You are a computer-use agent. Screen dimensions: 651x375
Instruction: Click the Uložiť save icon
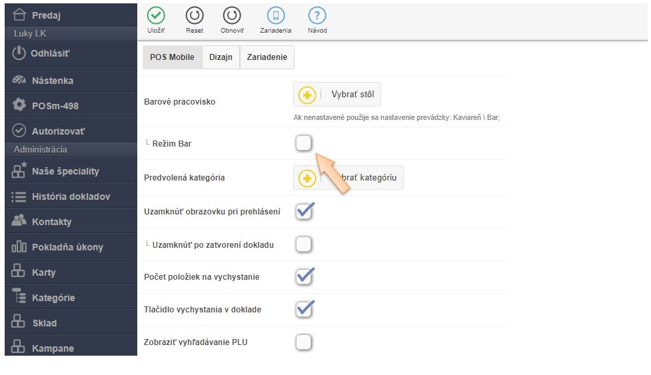156,15
